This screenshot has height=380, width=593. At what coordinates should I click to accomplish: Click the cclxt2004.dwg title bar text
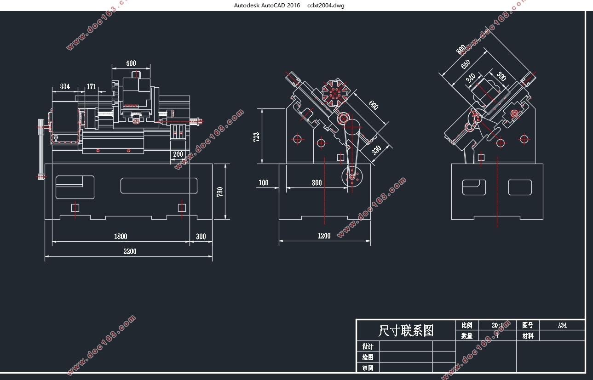coord(326,6)
